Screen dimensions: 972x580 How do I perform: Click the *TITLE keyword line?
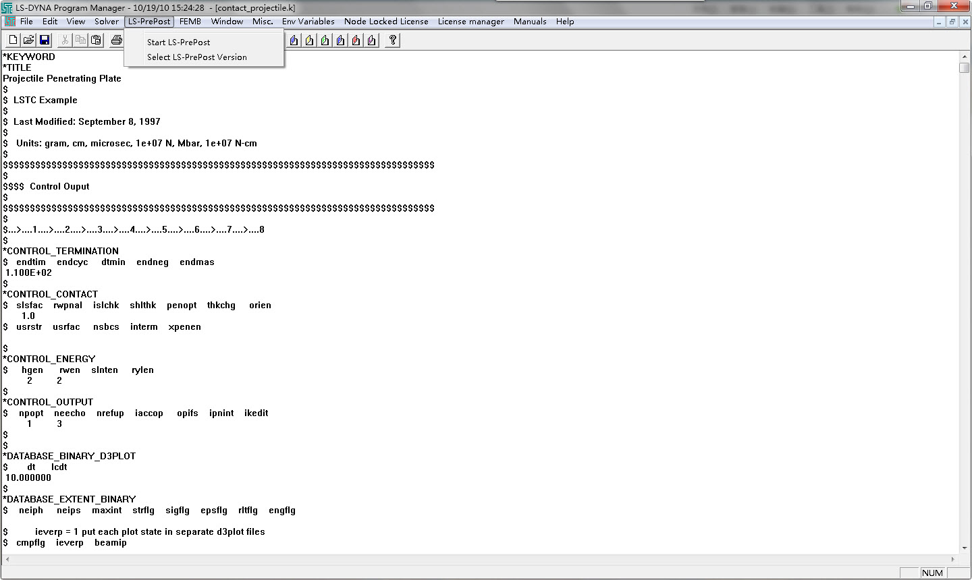point(17,67)
